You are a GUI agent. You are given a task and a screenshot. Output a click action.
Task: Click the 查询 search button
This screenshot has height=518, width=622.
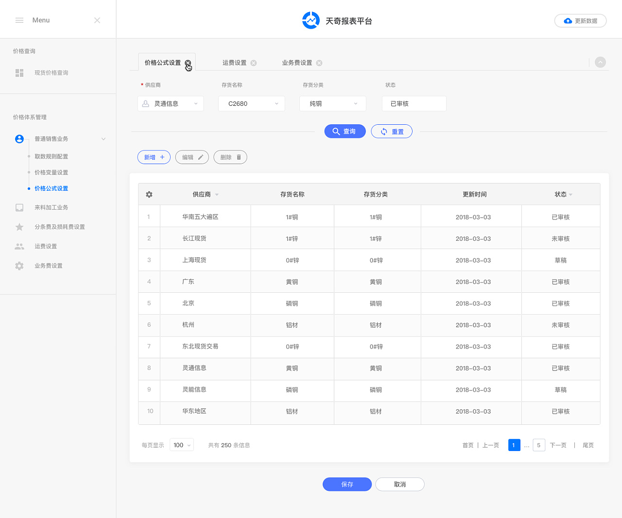(x=345, y=132)
